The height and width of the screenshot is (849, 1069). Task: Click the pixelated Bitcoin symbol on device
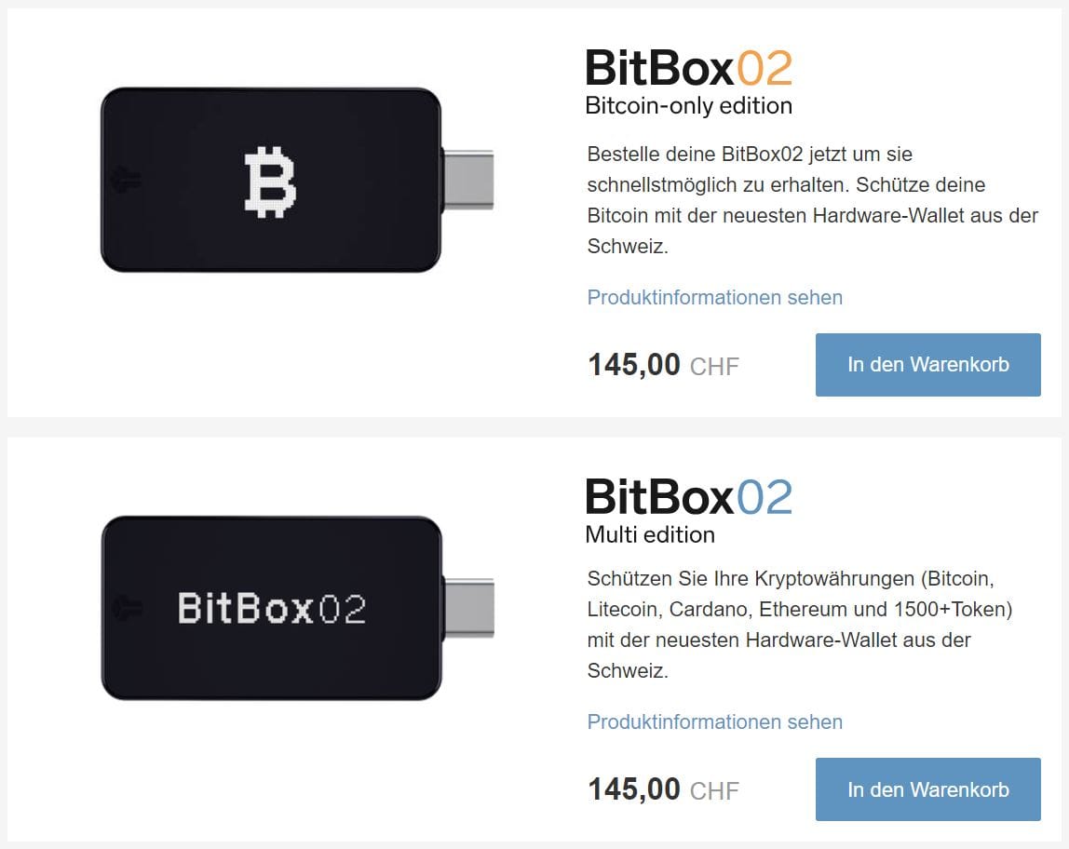tap(270, 182)
